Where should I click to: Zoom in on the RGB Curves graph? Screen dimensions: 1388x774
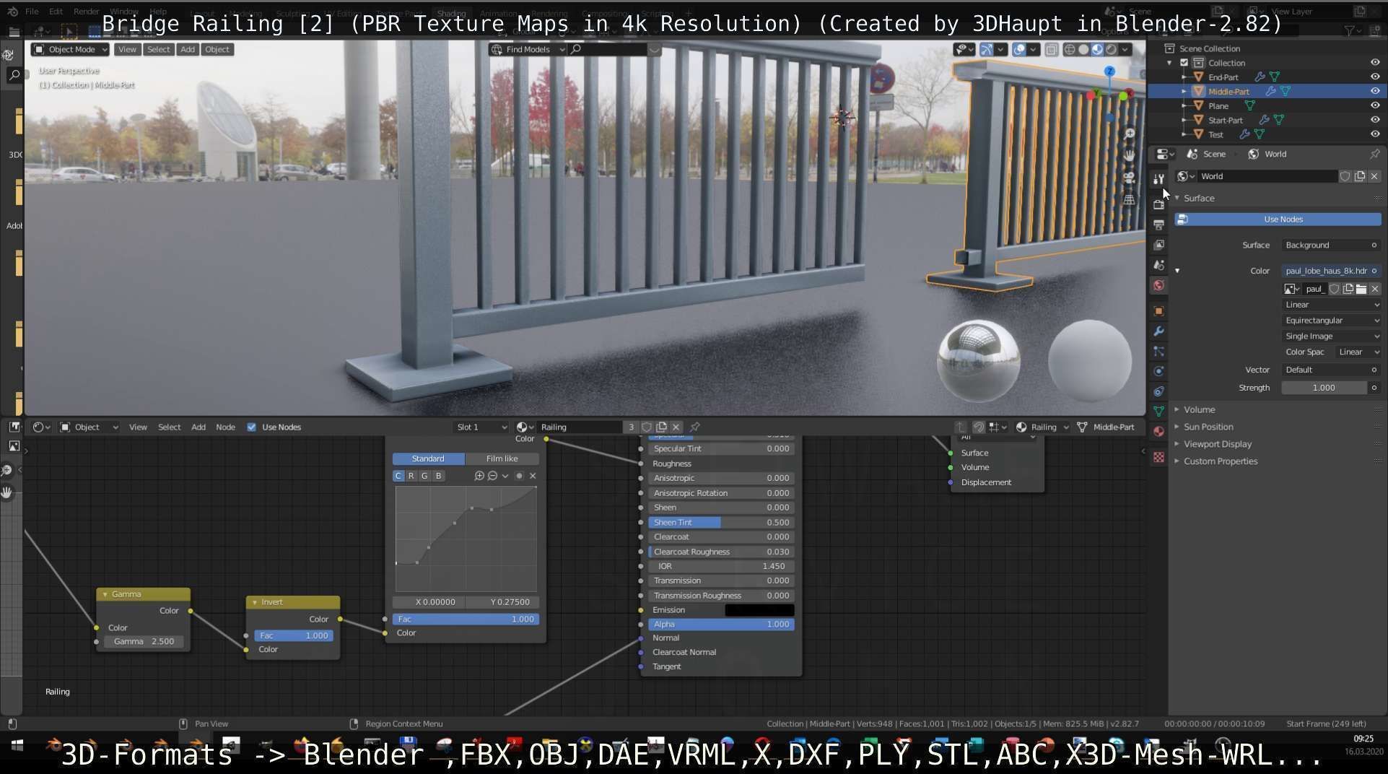[479, 476]
